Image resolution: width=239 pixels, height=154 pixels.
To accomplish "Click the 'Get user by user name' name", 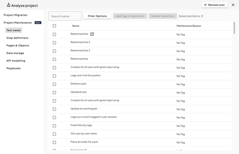I will click(x=83, y=134).
